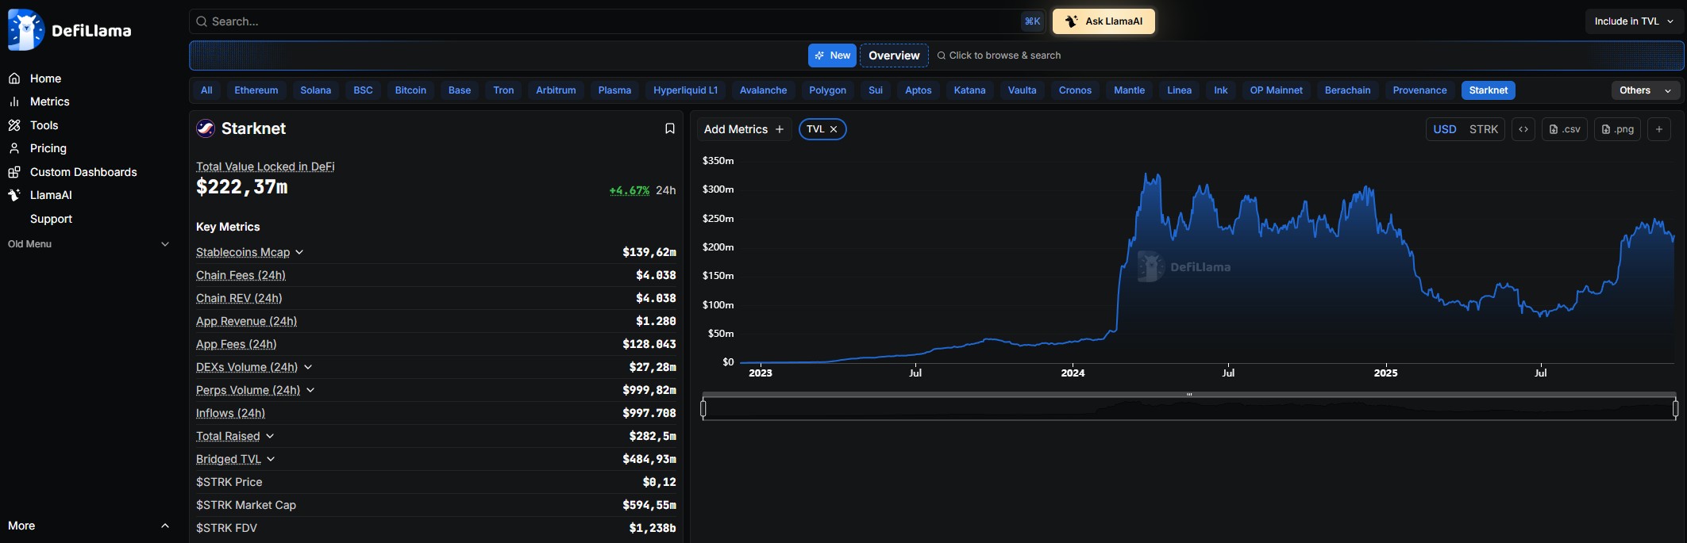Select the Ethereum chain tab
Viewport: 1687px width, 543px height.
[256, 90]
